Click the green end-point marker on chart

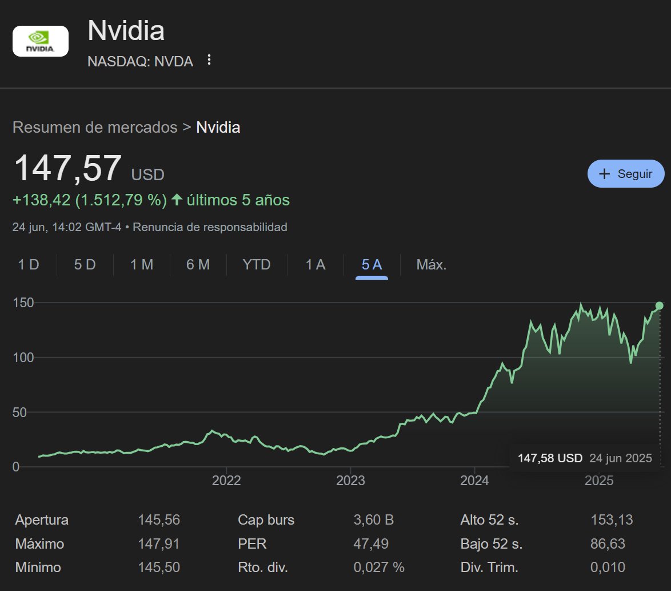pyautogui.click(x=660, y=306)
